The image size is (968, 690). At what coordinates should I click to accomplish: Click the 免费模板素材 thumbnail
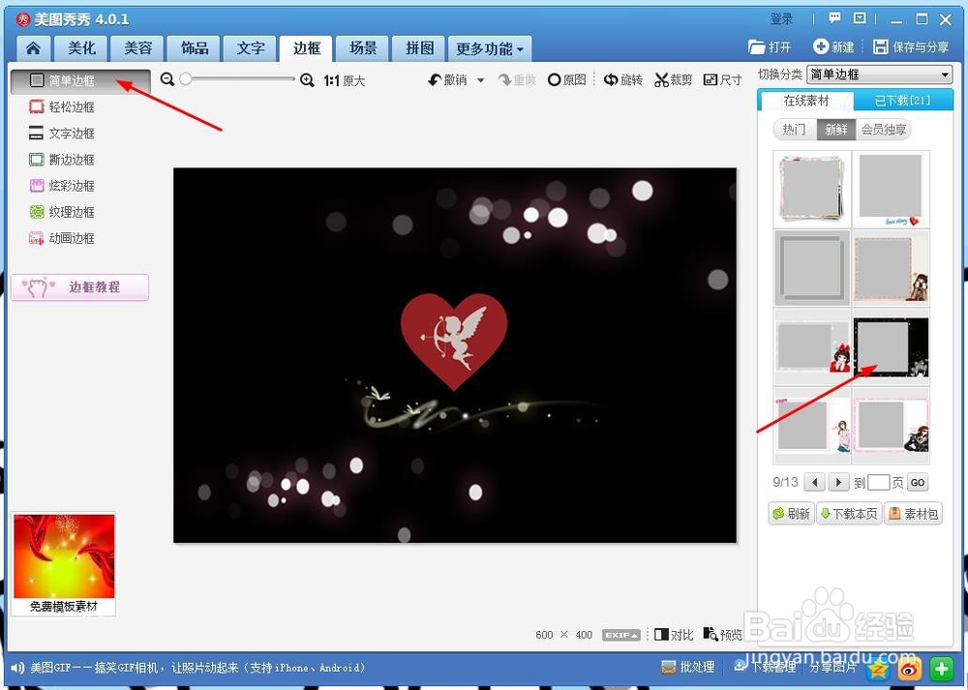pyautogui.click(x=64, y=563)
